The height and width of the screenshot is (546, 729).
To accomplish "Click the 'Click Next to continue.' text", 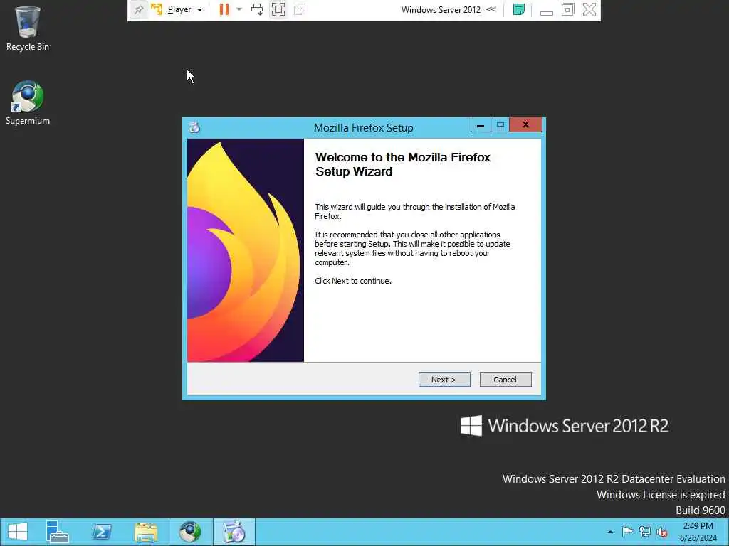I will click(x=353, y=281).
